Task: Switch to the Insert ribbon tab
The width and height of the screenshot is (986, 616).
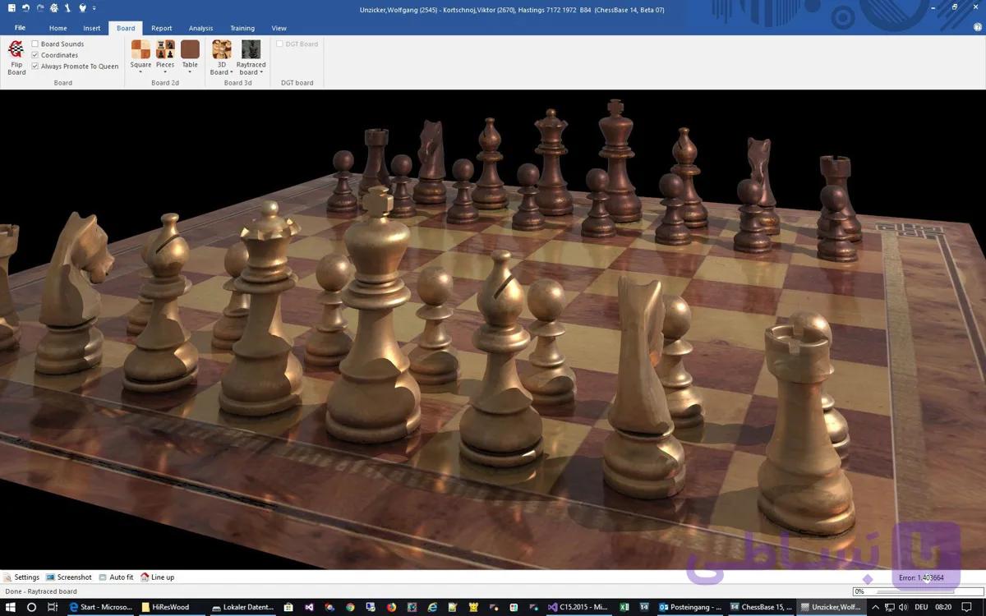Action: [92, 28]
